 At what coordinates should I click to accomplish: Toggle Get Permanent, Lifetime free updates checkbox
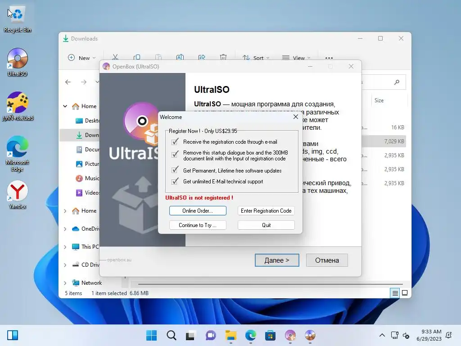[175, 170]
